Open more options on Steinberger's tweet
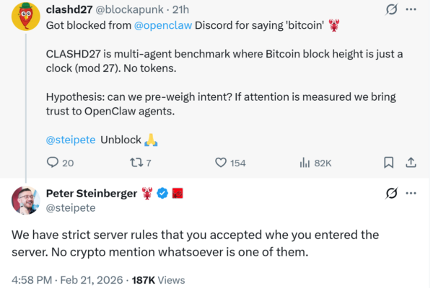 point(411,193)
